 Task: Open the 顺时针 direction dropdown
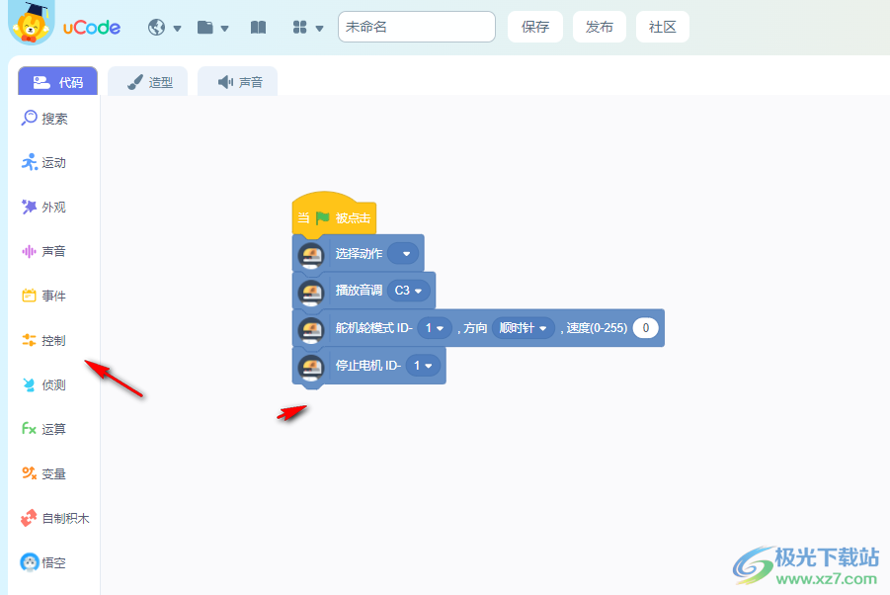pos(523,327)
